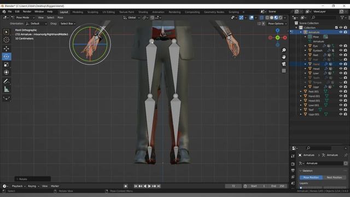Switch to Modeling workspace tab

click(78, 12)
